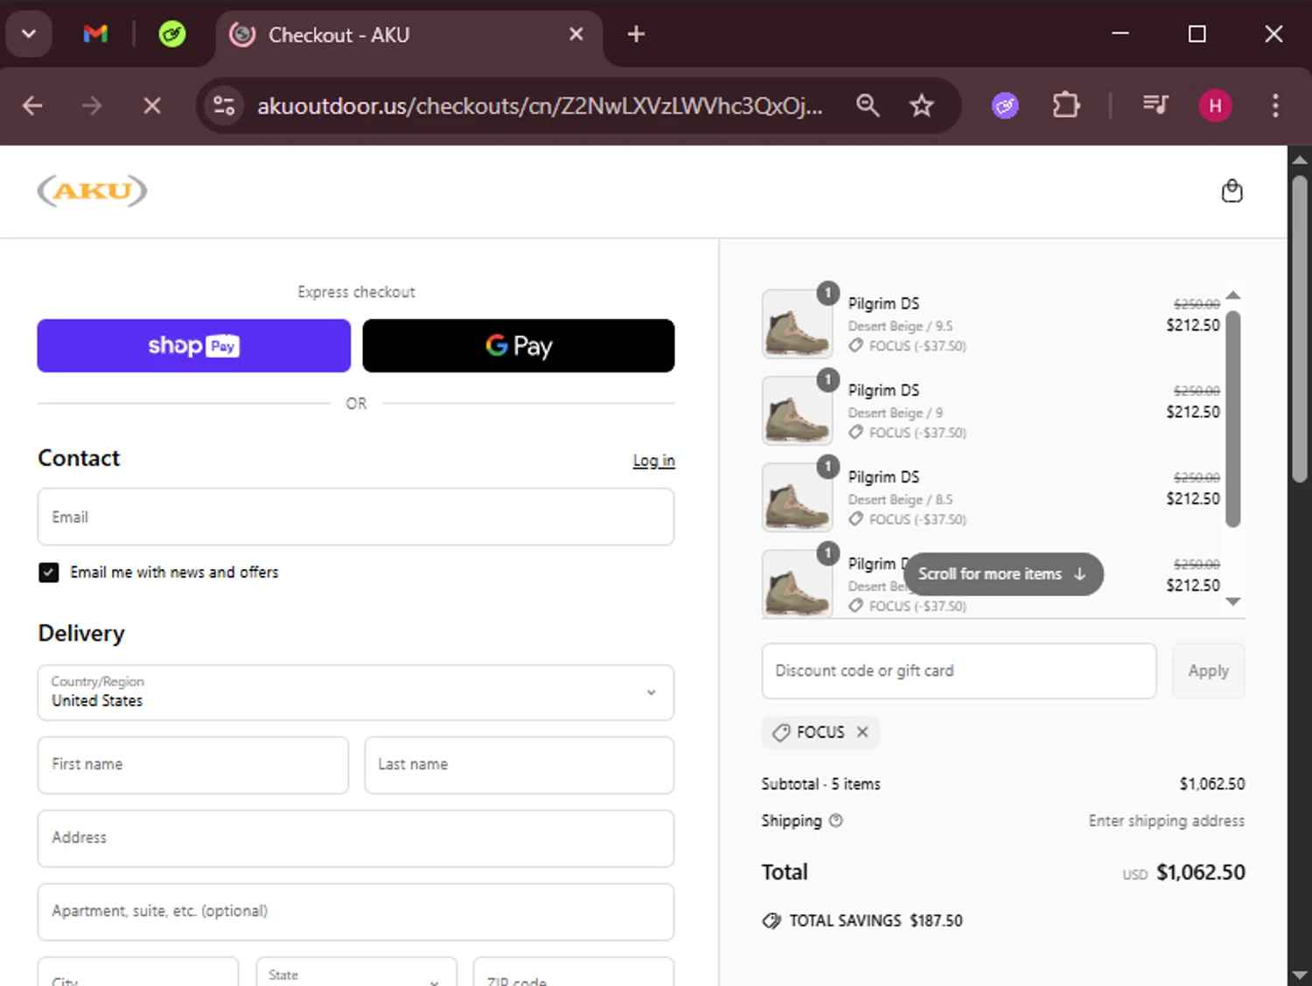Click the $1,062.50 total amount
This screenshot has height=986, width=1312.
pos(1200,872)
